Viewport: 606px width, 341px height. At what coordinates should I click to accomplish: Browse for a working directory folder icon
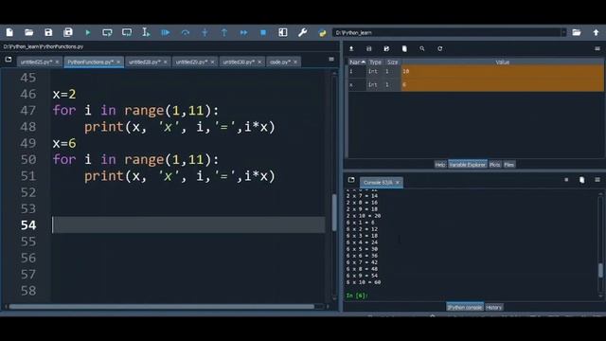[x=577, y=32]
